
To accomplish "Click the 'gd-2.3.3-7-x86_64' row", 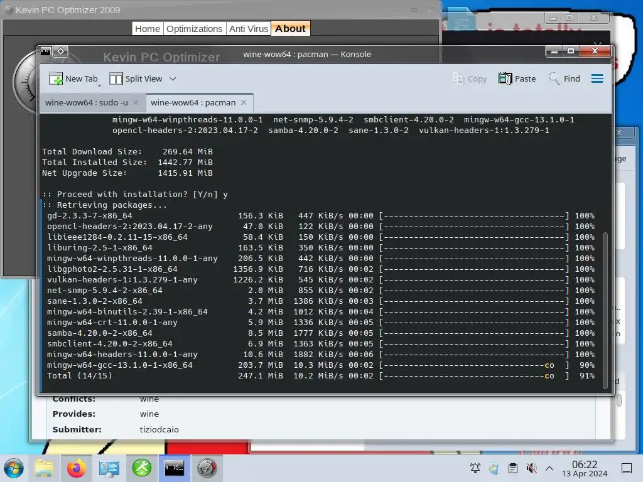I will (x=321, y=216).
